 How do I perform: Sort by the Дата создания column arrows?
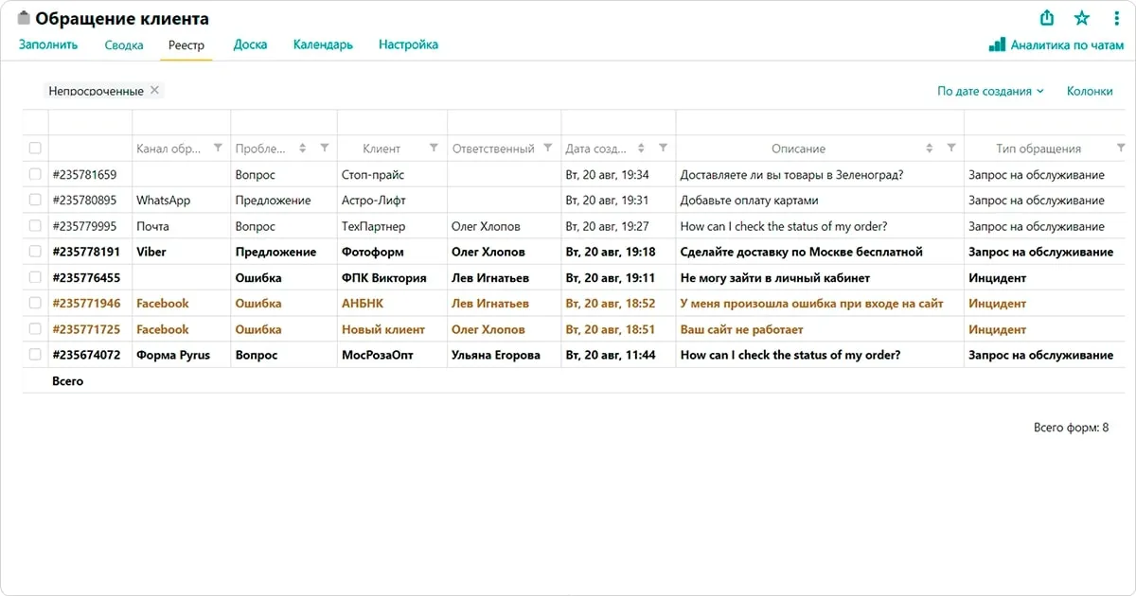coord(641,148)
